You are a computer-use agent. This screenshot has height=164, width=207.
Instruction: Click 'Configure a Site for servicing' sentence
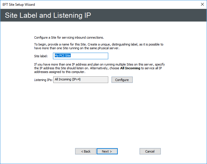point(69,37)
